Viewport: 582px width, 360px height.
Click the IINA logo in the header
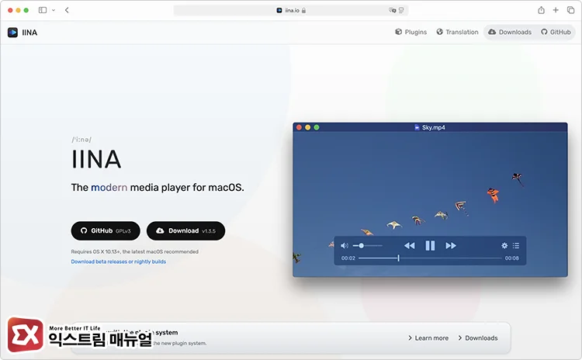23,33
